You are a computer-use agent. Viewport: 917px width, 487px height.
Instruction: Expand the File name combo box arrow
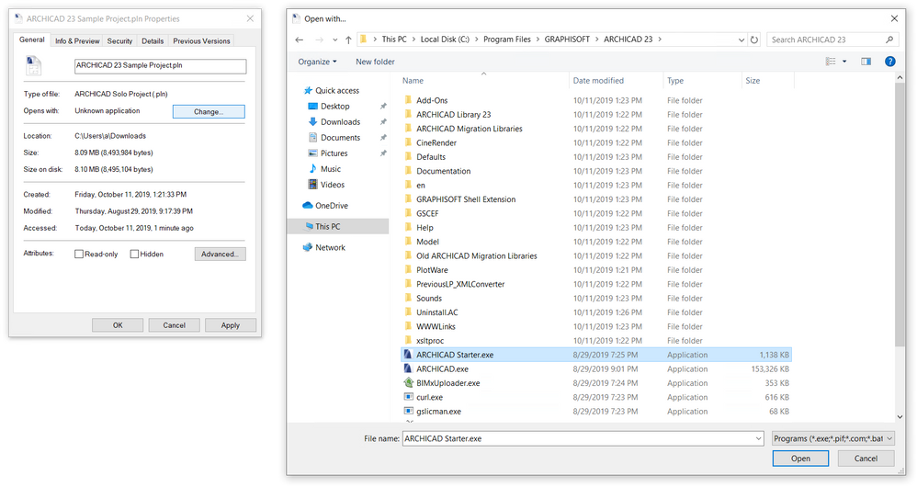[x=758, y=438]
